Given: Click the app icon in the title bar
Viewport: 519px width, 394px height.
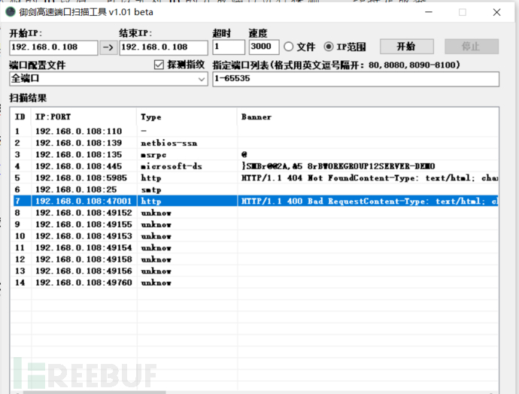Looking at the screenshot, I should coord(11,12).
